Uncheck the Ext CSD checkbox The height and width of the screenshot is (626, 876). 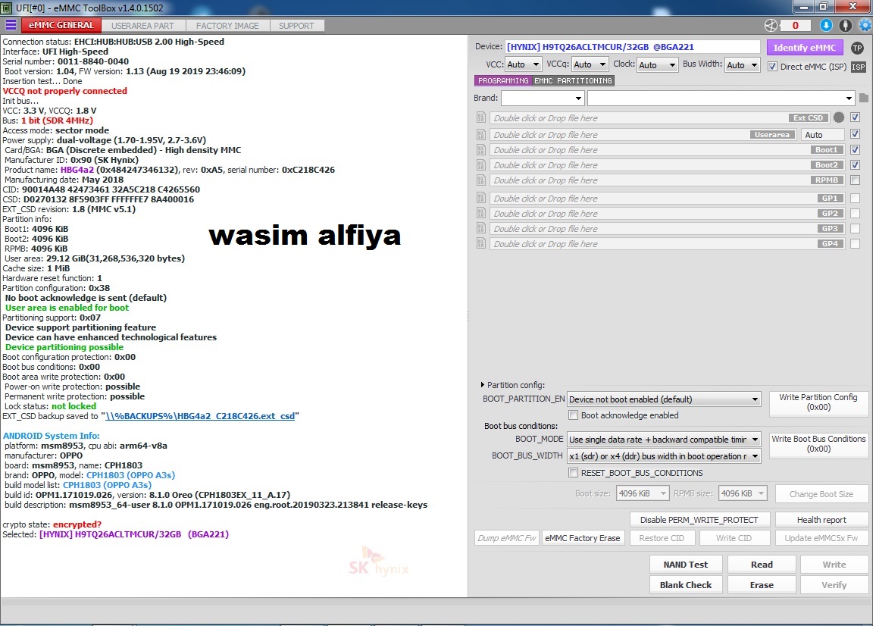855,117
